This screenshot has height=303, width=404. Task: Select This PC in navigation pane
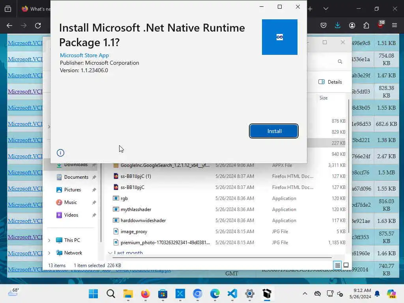tap(72, 240)
